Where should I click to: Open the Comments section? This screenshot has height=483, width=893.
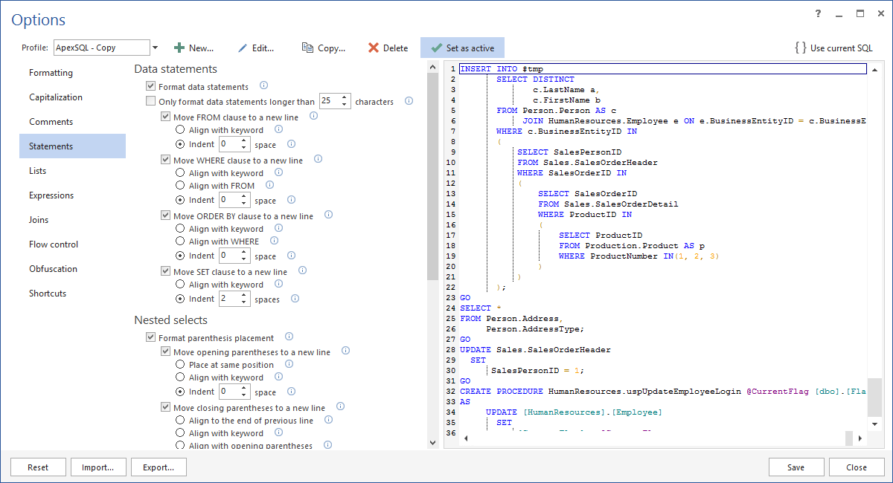coord(72,122)
